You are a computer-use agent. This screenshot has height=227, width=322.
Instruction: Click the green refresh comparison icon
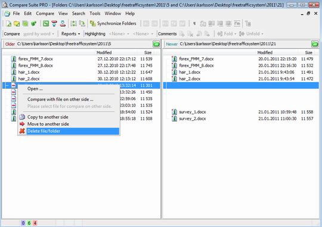click(46, 24)
